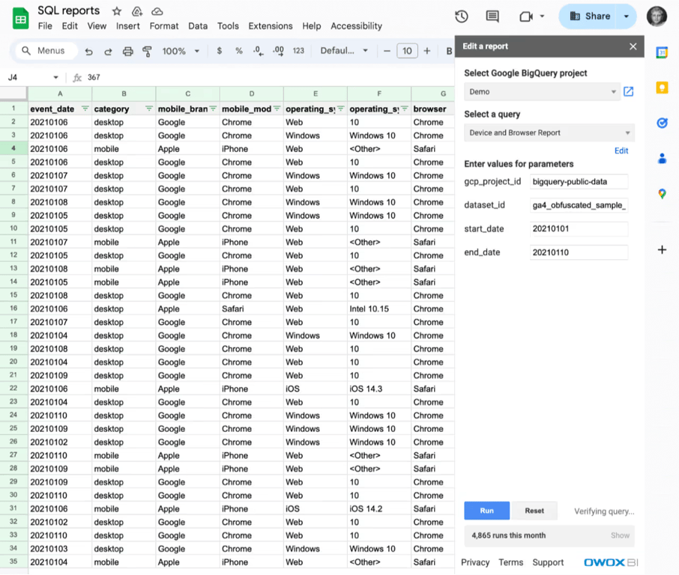
Task: Toggle filter on column E header
Action: coord(341,109)
